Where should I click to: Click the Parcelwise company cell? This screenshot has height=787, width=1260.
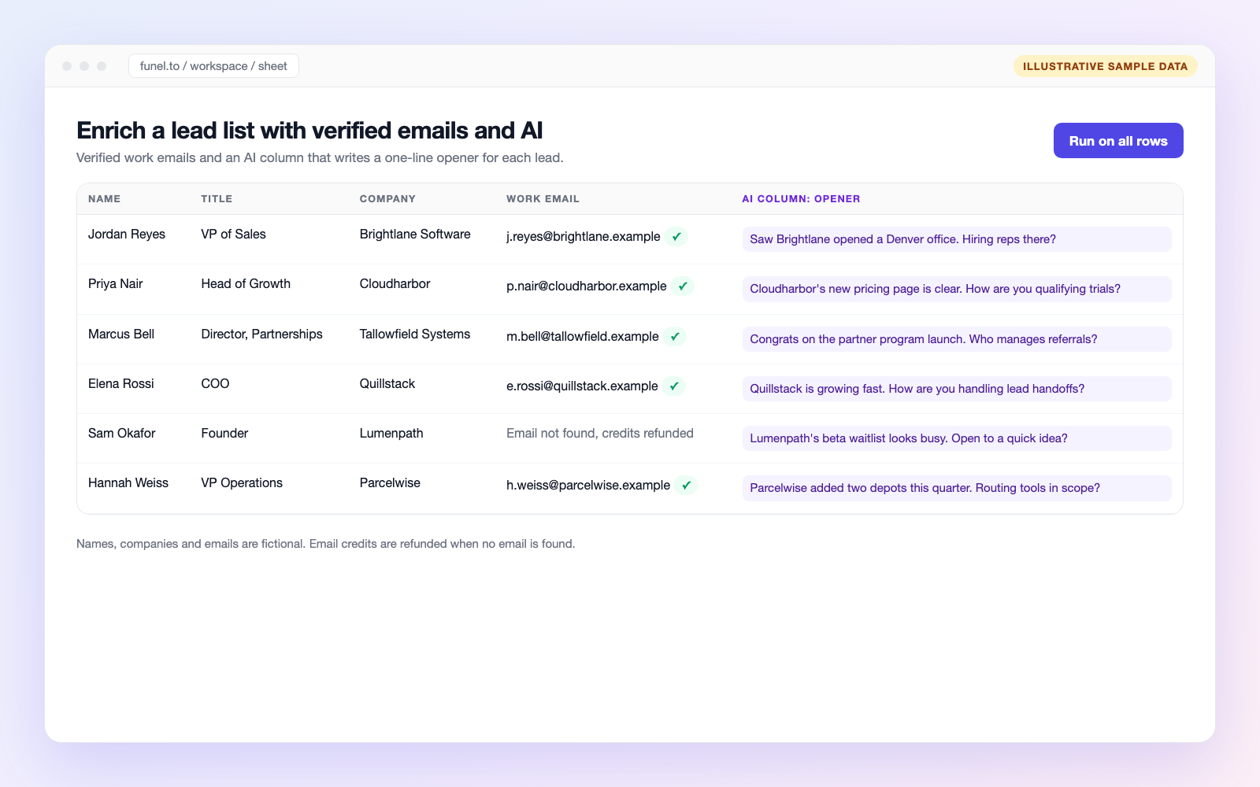390,483
